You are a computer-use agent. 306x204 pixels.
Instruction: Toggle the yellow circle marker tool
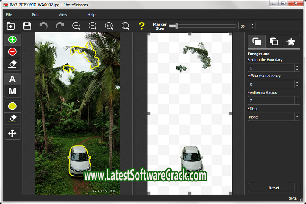pos(12,106)
